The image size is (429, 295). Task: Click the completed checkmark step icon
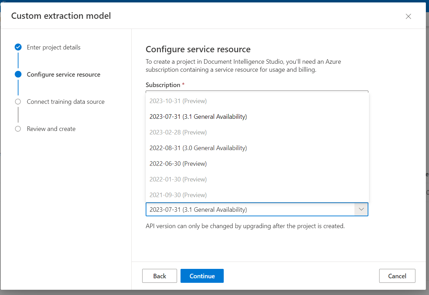click(18, 47)
